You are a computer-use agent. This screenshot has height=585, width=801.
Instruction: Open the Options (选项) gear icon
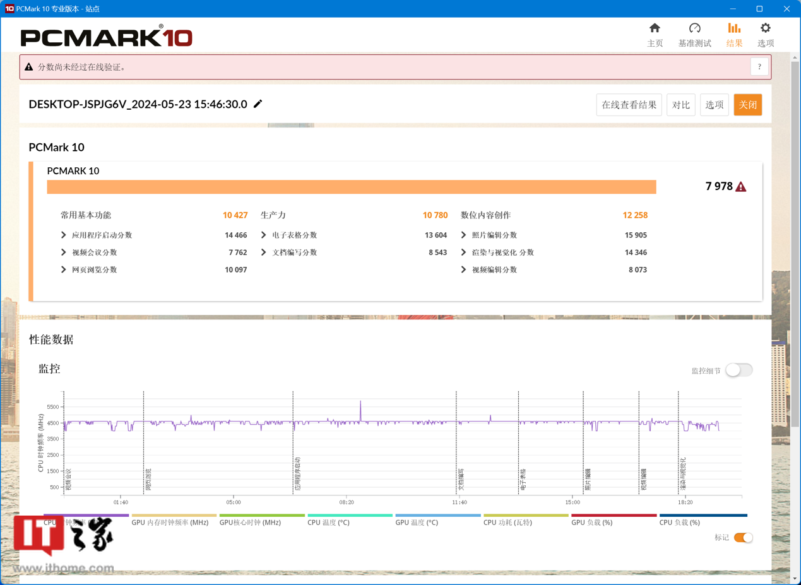coord(765,28)
